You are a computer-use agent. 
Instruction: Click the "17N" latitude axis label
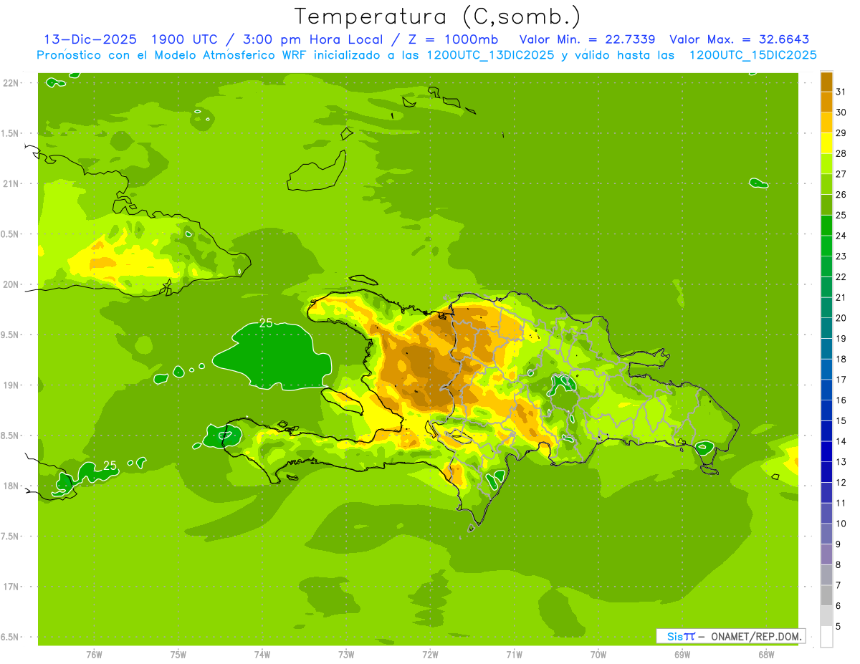click(x=12, y=587)
